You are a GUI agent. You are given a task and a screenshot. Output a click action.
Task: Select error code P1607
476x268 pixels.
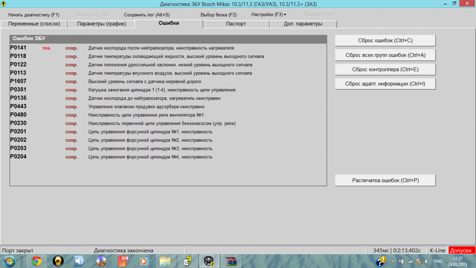18,81
